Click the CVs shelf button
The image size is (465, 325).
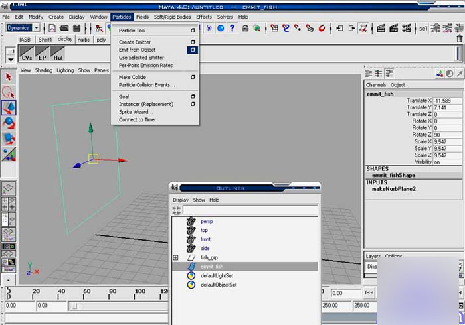(27, 54)
